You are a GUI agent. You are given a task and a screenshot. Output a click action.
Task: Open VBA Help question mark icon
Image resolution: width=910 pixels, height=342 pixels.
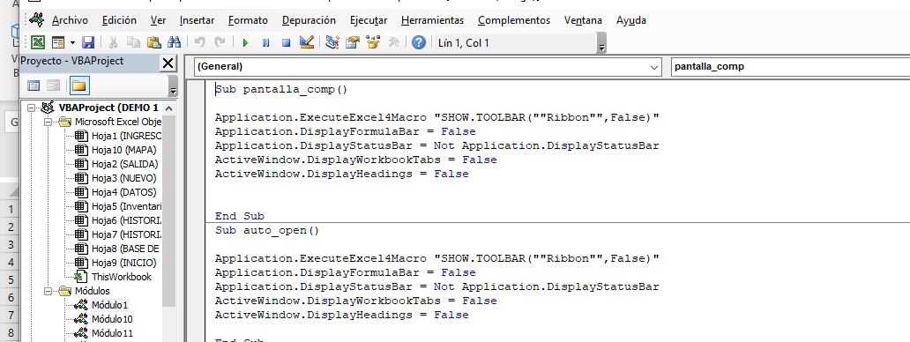[419, 42]
